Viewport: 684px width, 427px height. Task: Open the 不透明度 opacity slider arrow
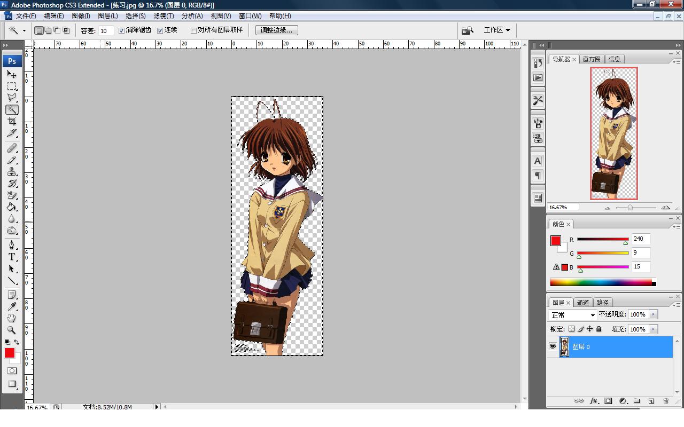tap(654, 314)
